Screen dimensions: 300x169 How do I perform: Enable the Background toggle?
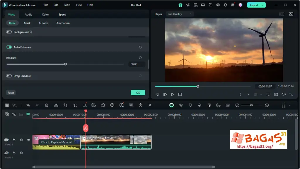pos(8,32)
